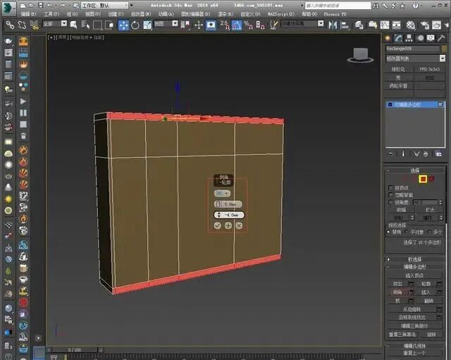Screen dimensions: 451x360
Task: Select the Link tool in the main toolbar
Action: point(10,25)
